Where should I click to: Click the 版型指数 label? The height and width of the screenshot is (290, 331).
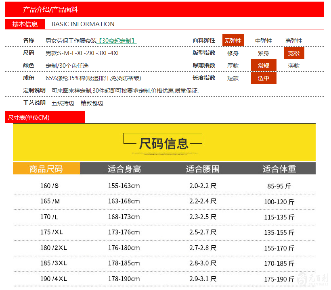[204, 53]
